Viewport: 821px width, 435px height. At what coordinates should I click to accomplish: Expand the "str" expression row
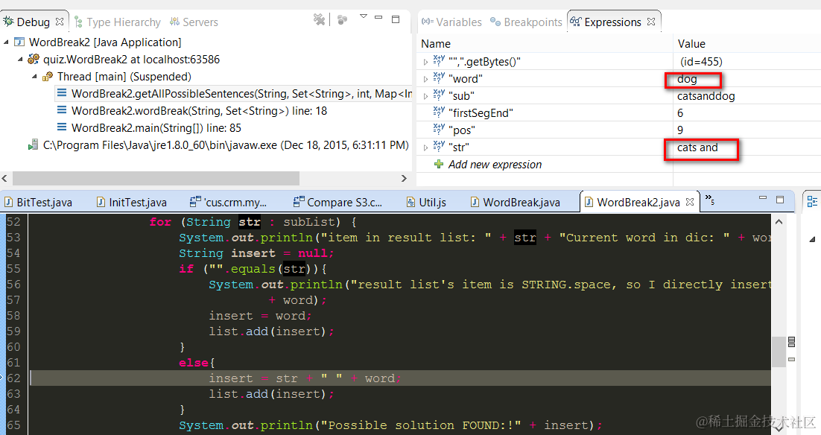point(425,147)
